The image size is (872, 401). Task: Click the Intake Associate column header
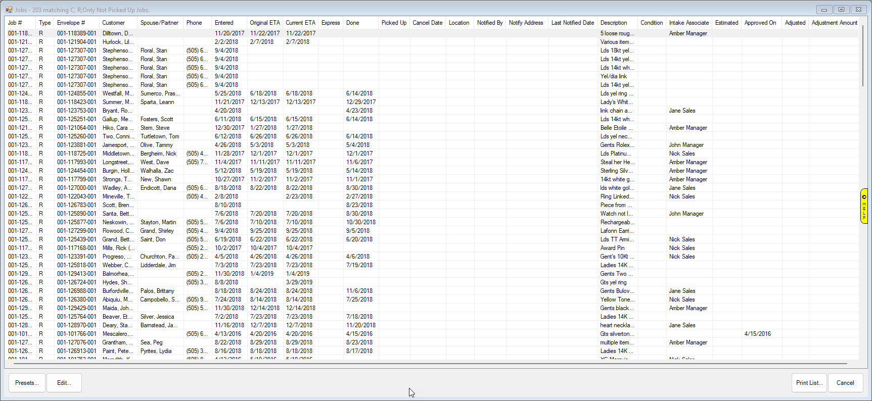[689, 23]
